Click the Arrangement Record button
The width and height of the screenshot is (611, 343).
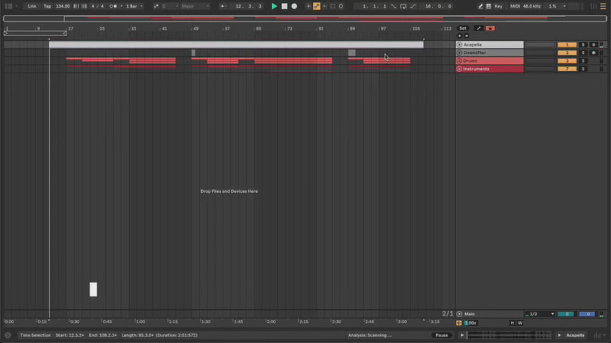294,6
